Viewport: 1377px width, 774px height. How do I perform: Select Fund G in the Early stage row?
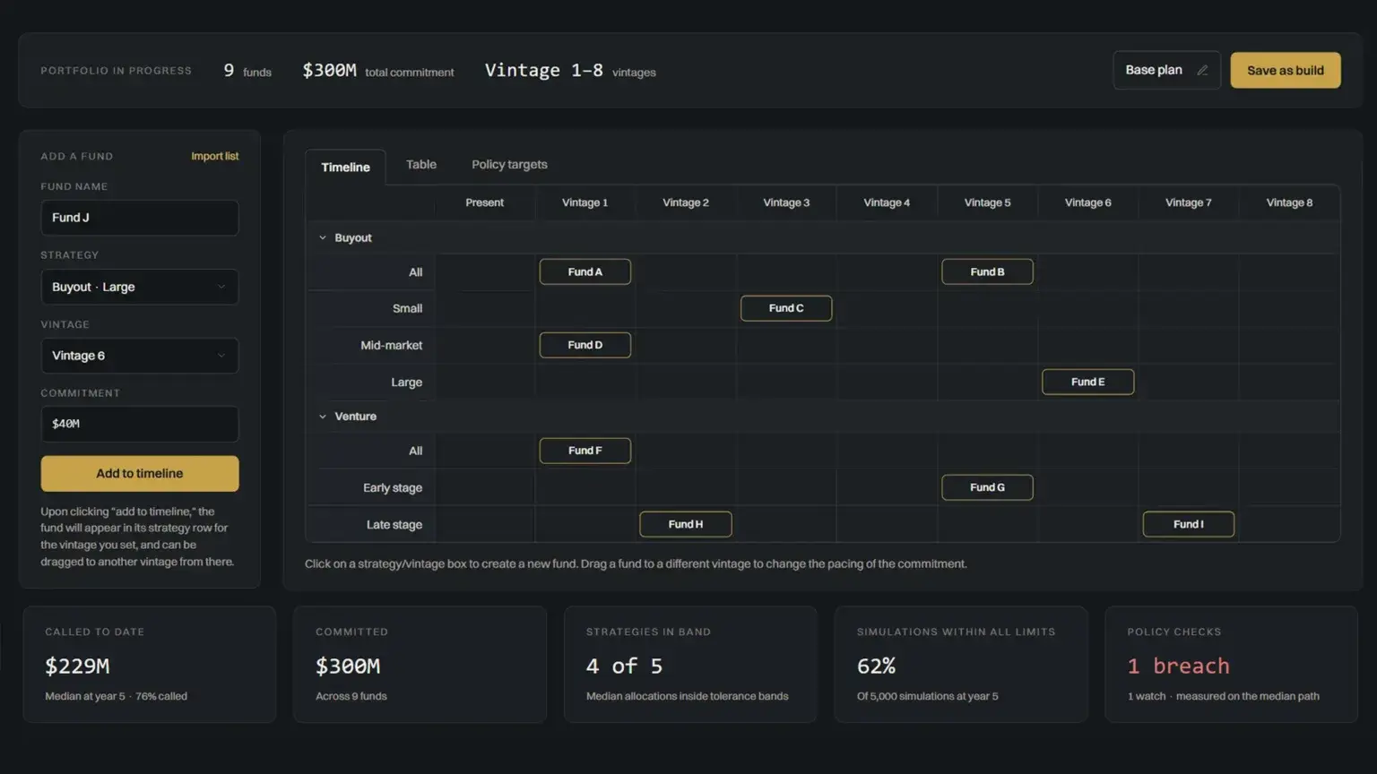point(987,487)
